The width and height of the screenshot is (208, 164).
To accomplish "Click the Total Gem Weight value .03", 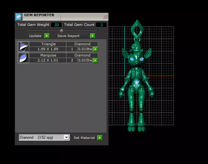I will point(56,25).
